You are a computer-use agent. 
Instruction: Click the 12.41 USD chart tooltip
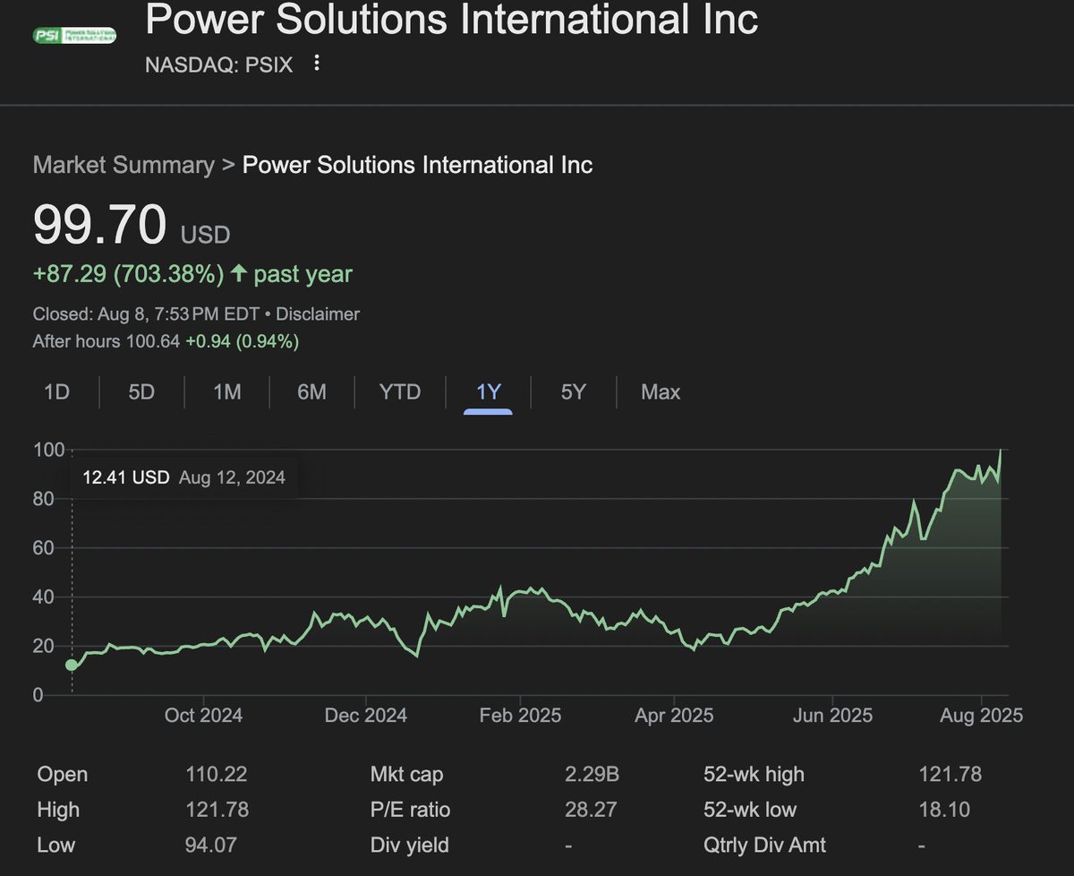pos(183,477)
